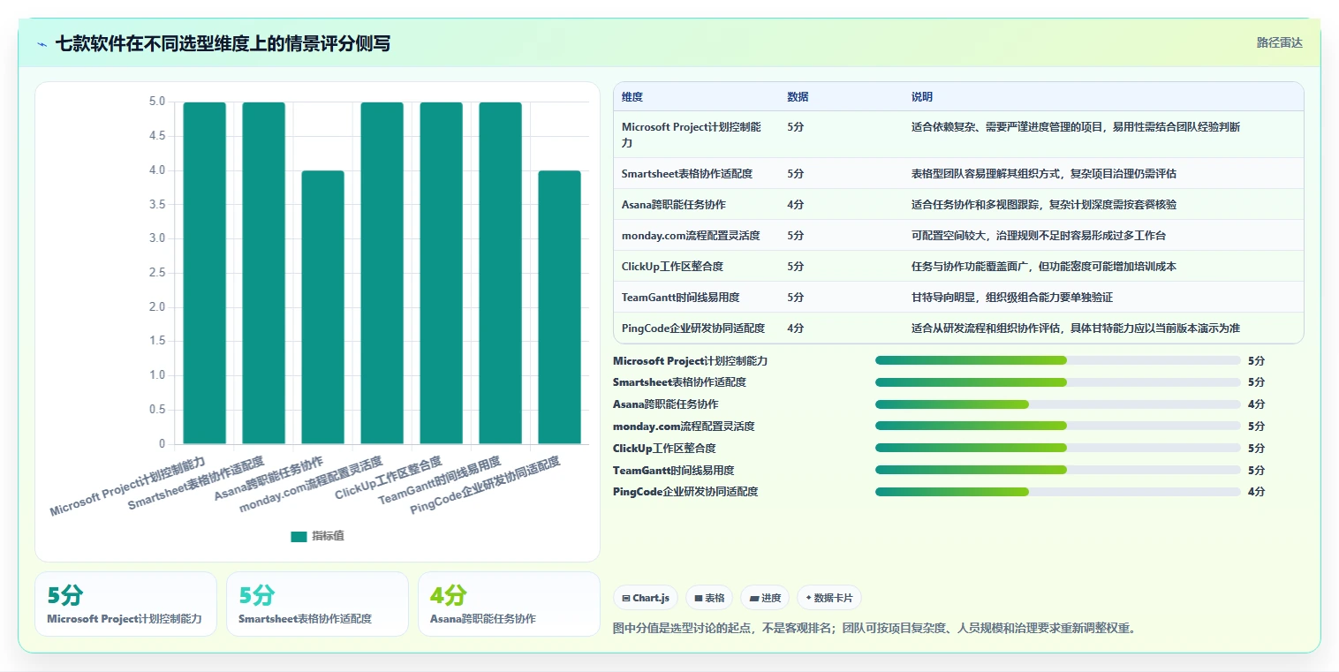1339x672 pixels.
Task: Click the 进度 tag pill
Action: point(765,598)
